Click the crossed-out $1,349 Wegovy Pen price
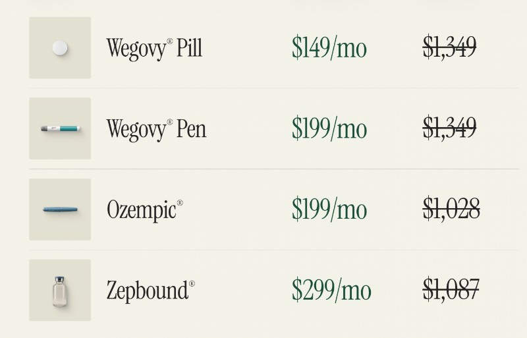527x338 pixels. pyautogui.click(x=449, y=128)
